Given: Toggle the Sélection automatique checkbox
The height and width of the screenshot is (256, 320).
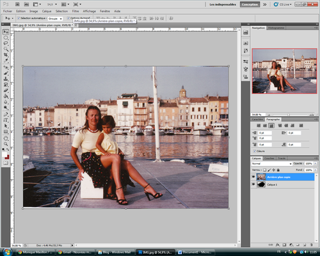Looking at the screenshot, I should (x=19, y=19).
